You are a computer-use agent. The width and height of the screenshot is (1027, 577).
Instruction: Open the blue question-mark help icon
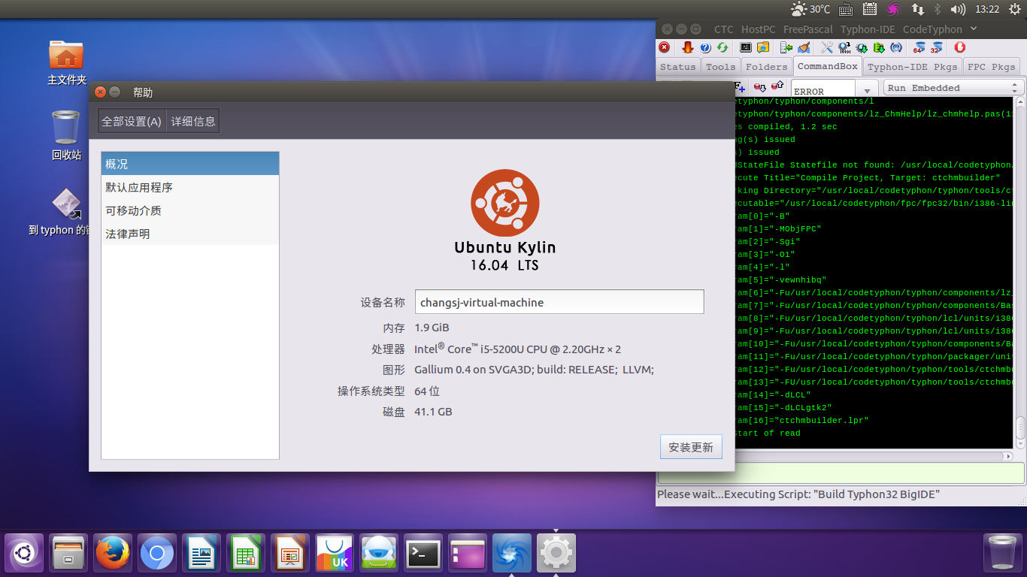pos(705,47)
